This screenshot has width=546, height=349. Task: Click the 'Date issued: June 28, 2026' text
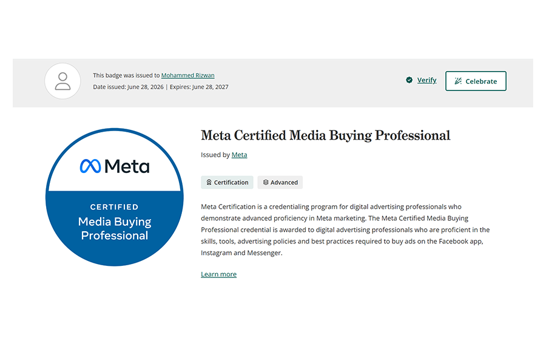(128, 87)
